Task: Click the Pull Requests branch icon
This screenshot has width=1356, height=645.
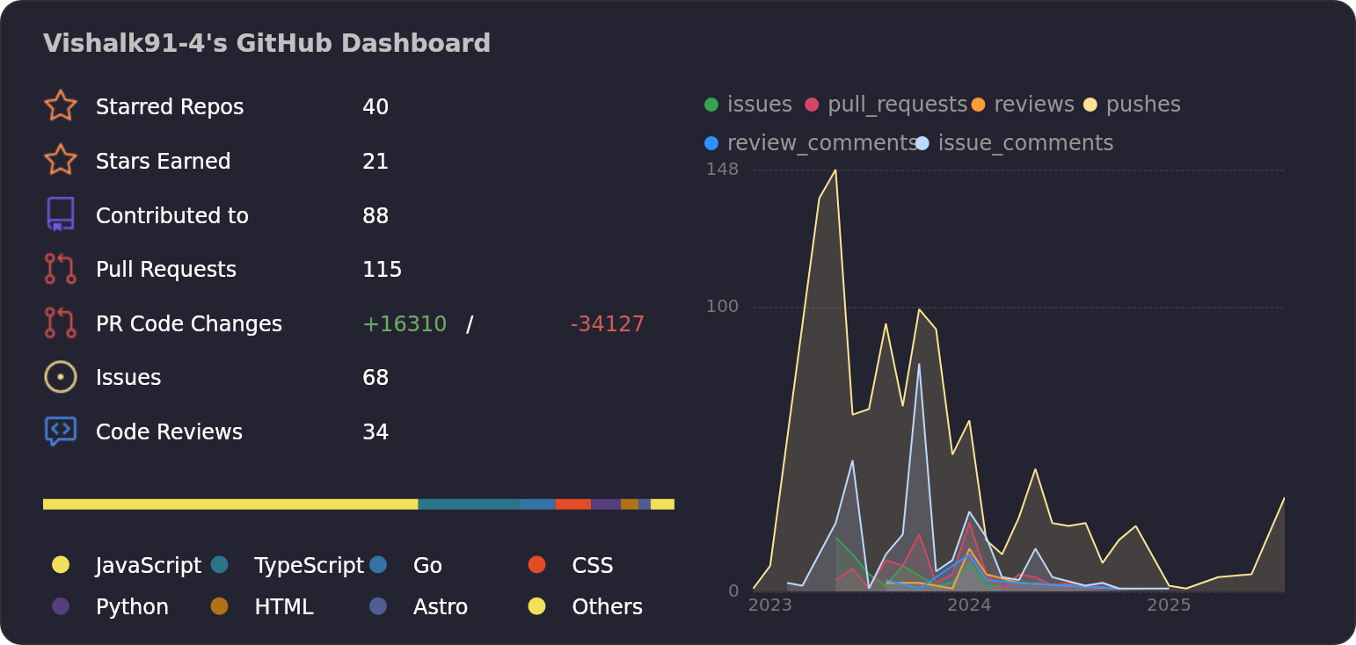Action: [60, 269]
